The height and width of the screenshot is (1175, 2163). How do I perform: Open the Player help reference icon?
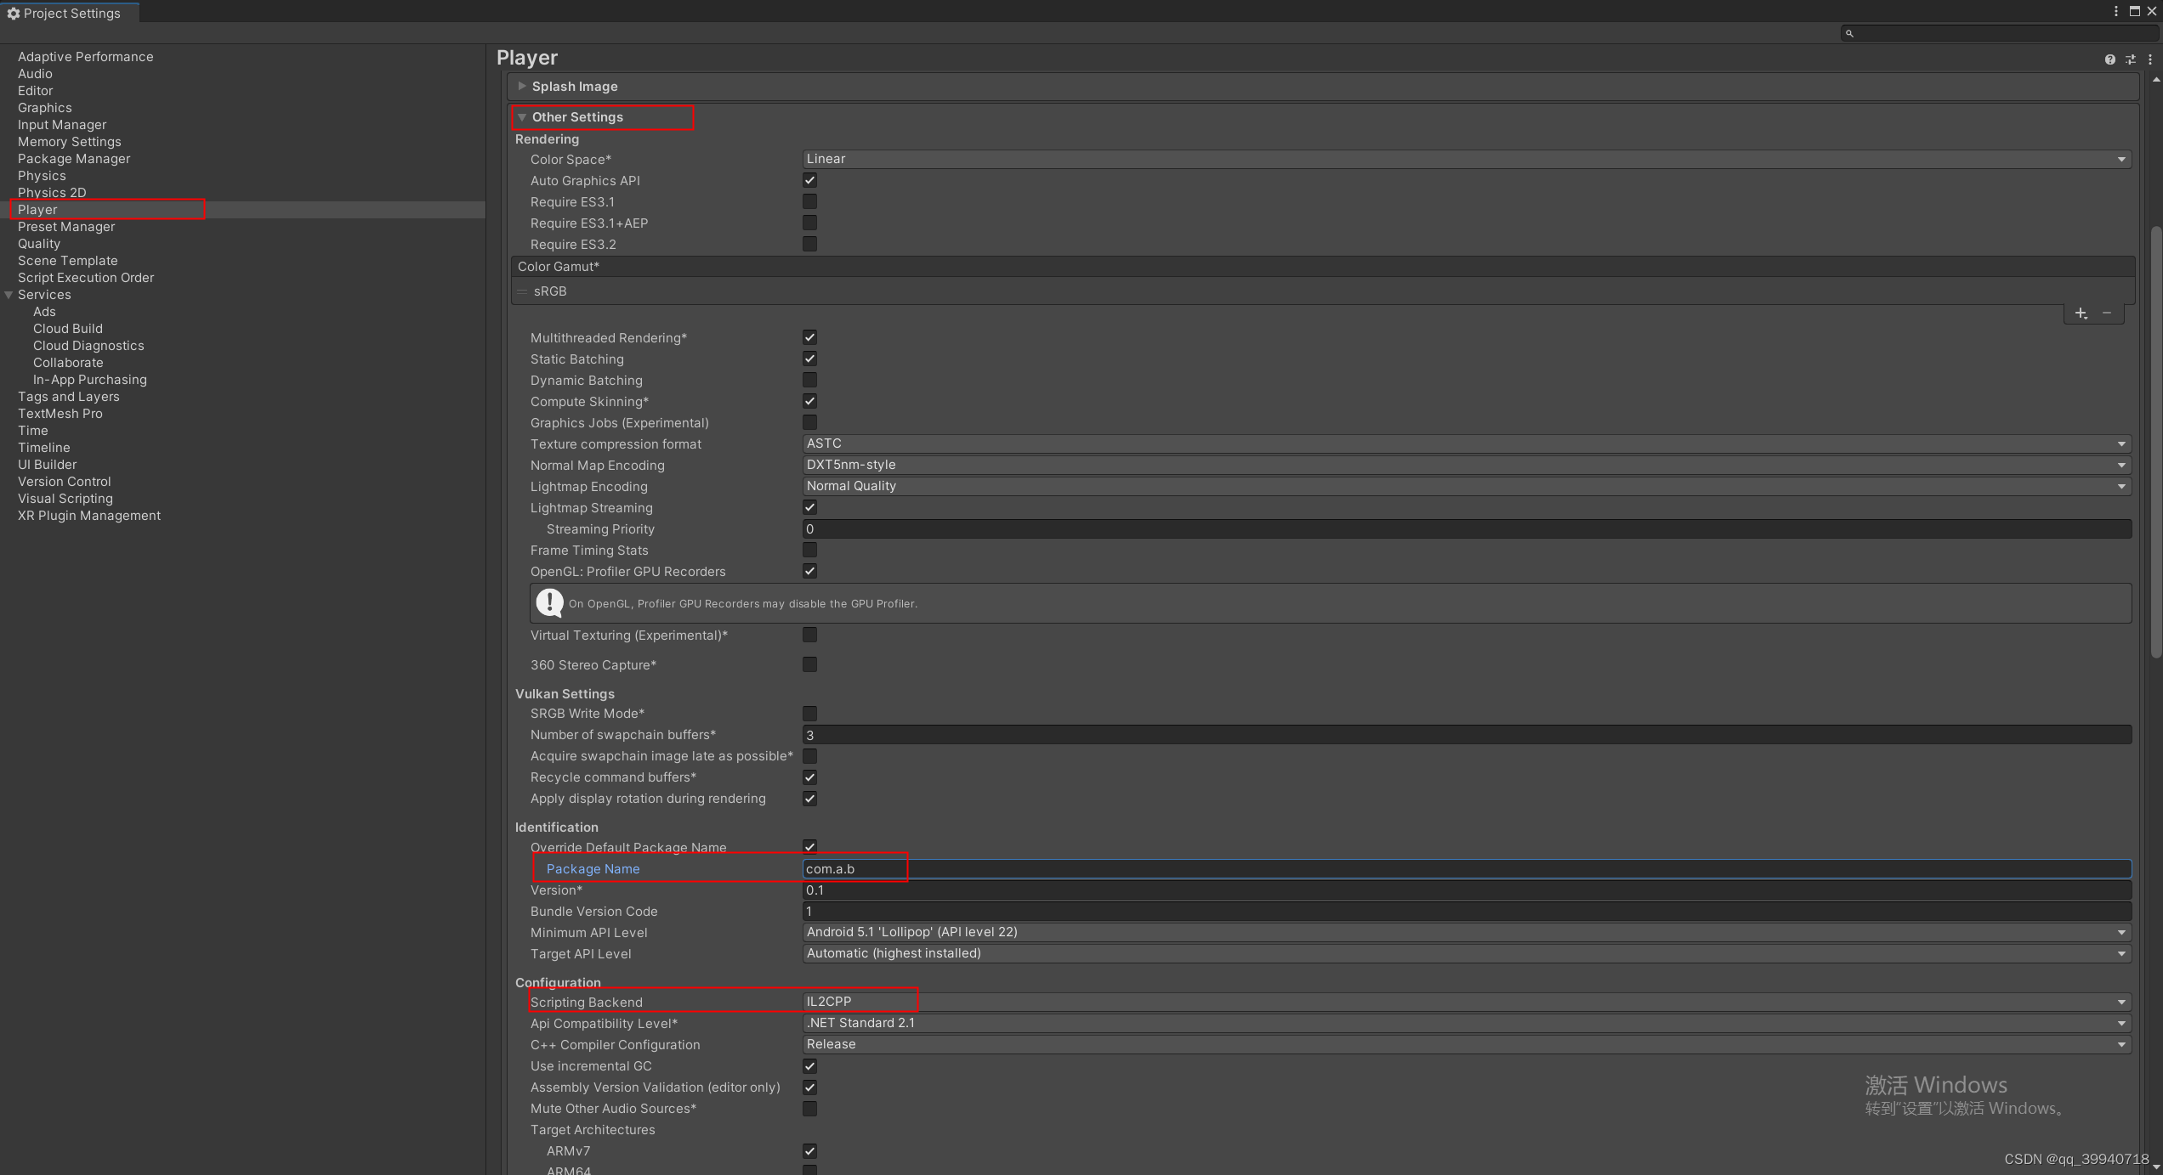tap(2109, 59)
